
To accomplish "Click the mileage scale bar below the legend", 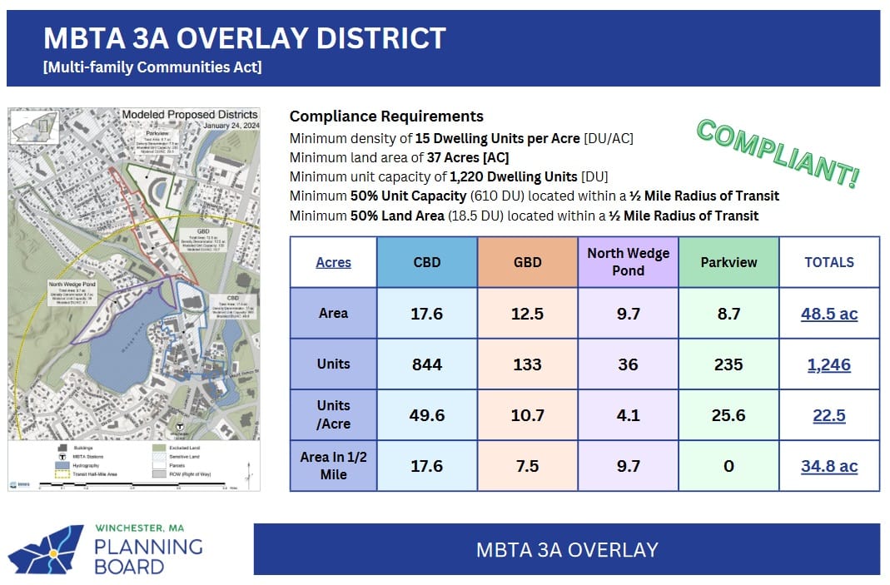I will pyautogui.click(x=133, y=484).
